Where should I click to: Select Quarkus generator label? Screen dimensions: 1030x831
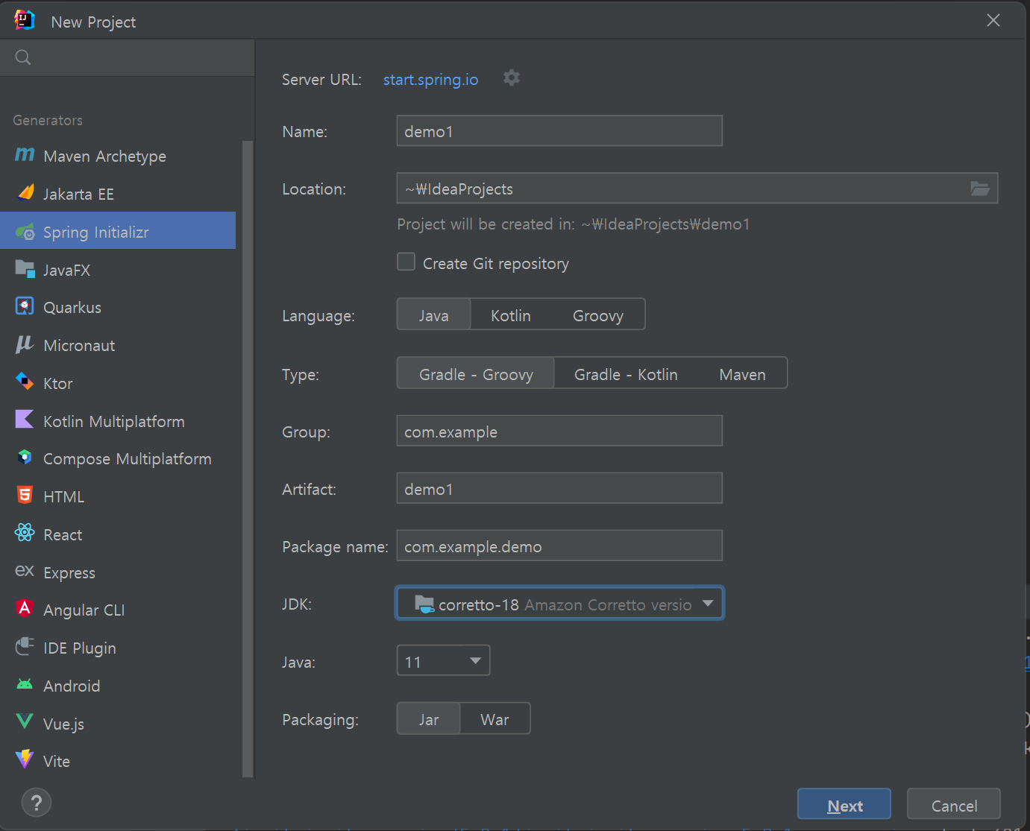[x=72, y=307]
